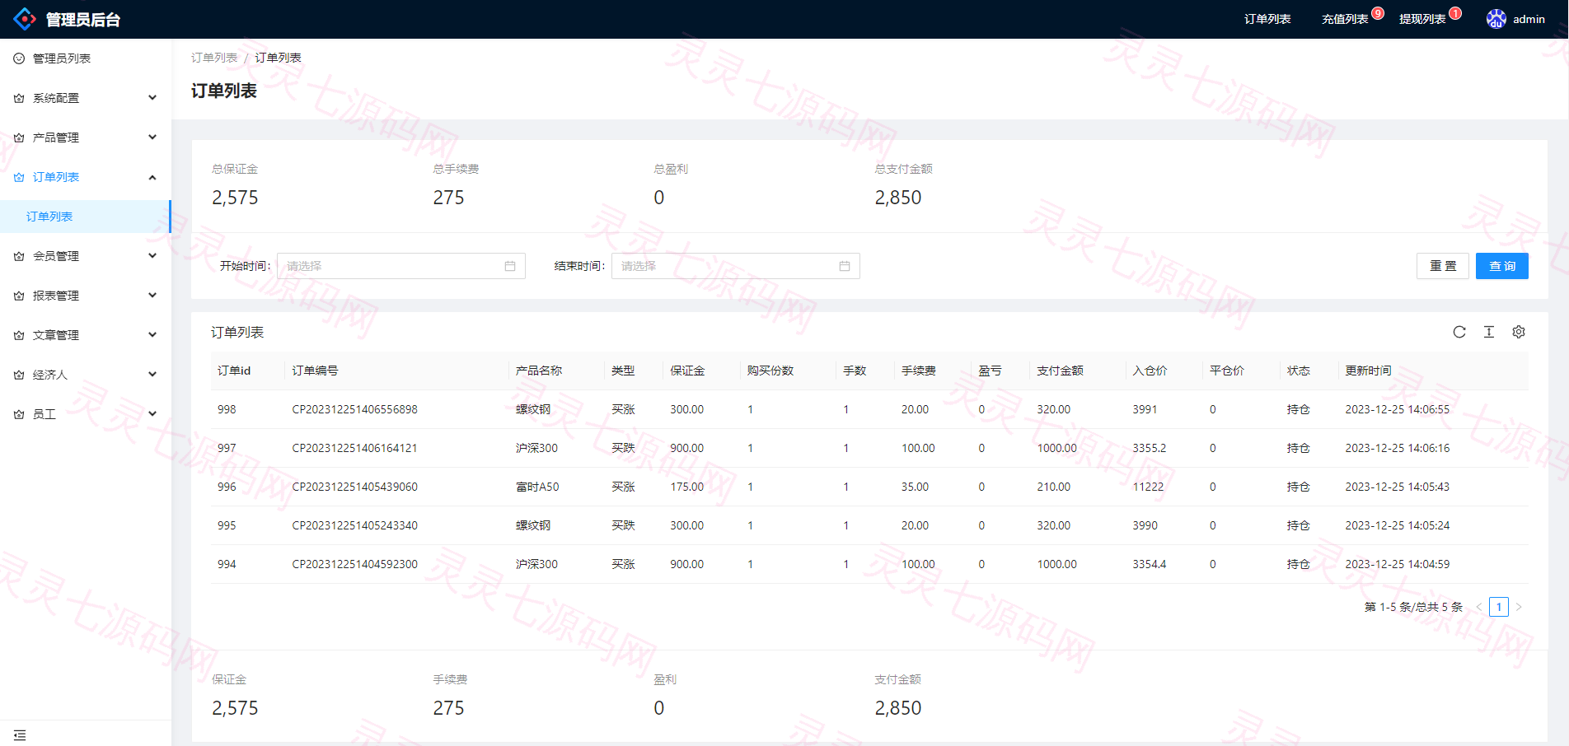Open calendar icon in 结束时间 field
The height and width of the screenshot is (746, 1569).
pos(845,266)
